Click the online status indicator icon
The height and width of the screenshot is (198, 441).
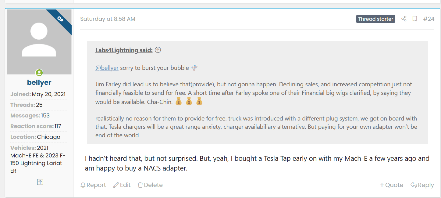tap(39, 73)
